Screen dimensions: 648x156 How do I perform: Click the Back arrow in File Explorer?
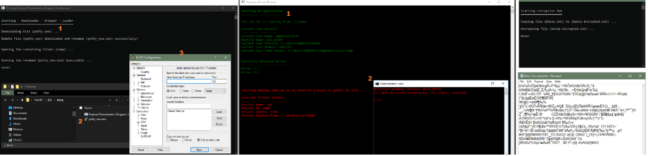coord(6,100)
